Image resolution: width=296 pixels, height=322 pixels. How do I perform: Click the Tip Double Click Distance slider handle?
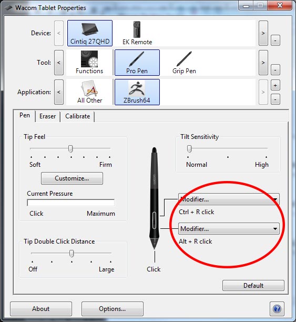pyautogui.click(x=72, y=254)
